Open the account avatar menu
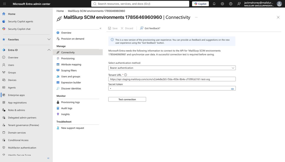 coord(279,4)
